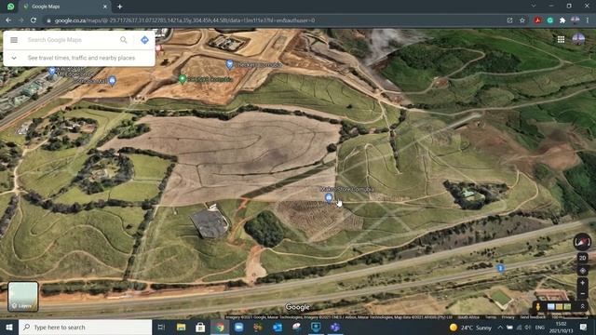Screen dimensions: 596x335
Task: Open File Explorer from the taskbar
Action: tap(181, 327)
